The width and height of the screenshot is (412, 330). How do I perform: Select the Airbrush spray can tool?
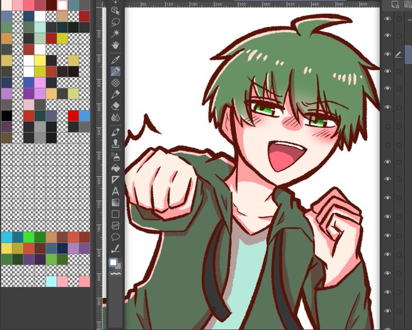[115, 156]
